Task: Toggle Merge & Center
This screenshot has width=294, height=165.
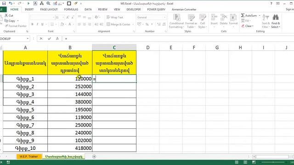Action: (x=119, y=24)
